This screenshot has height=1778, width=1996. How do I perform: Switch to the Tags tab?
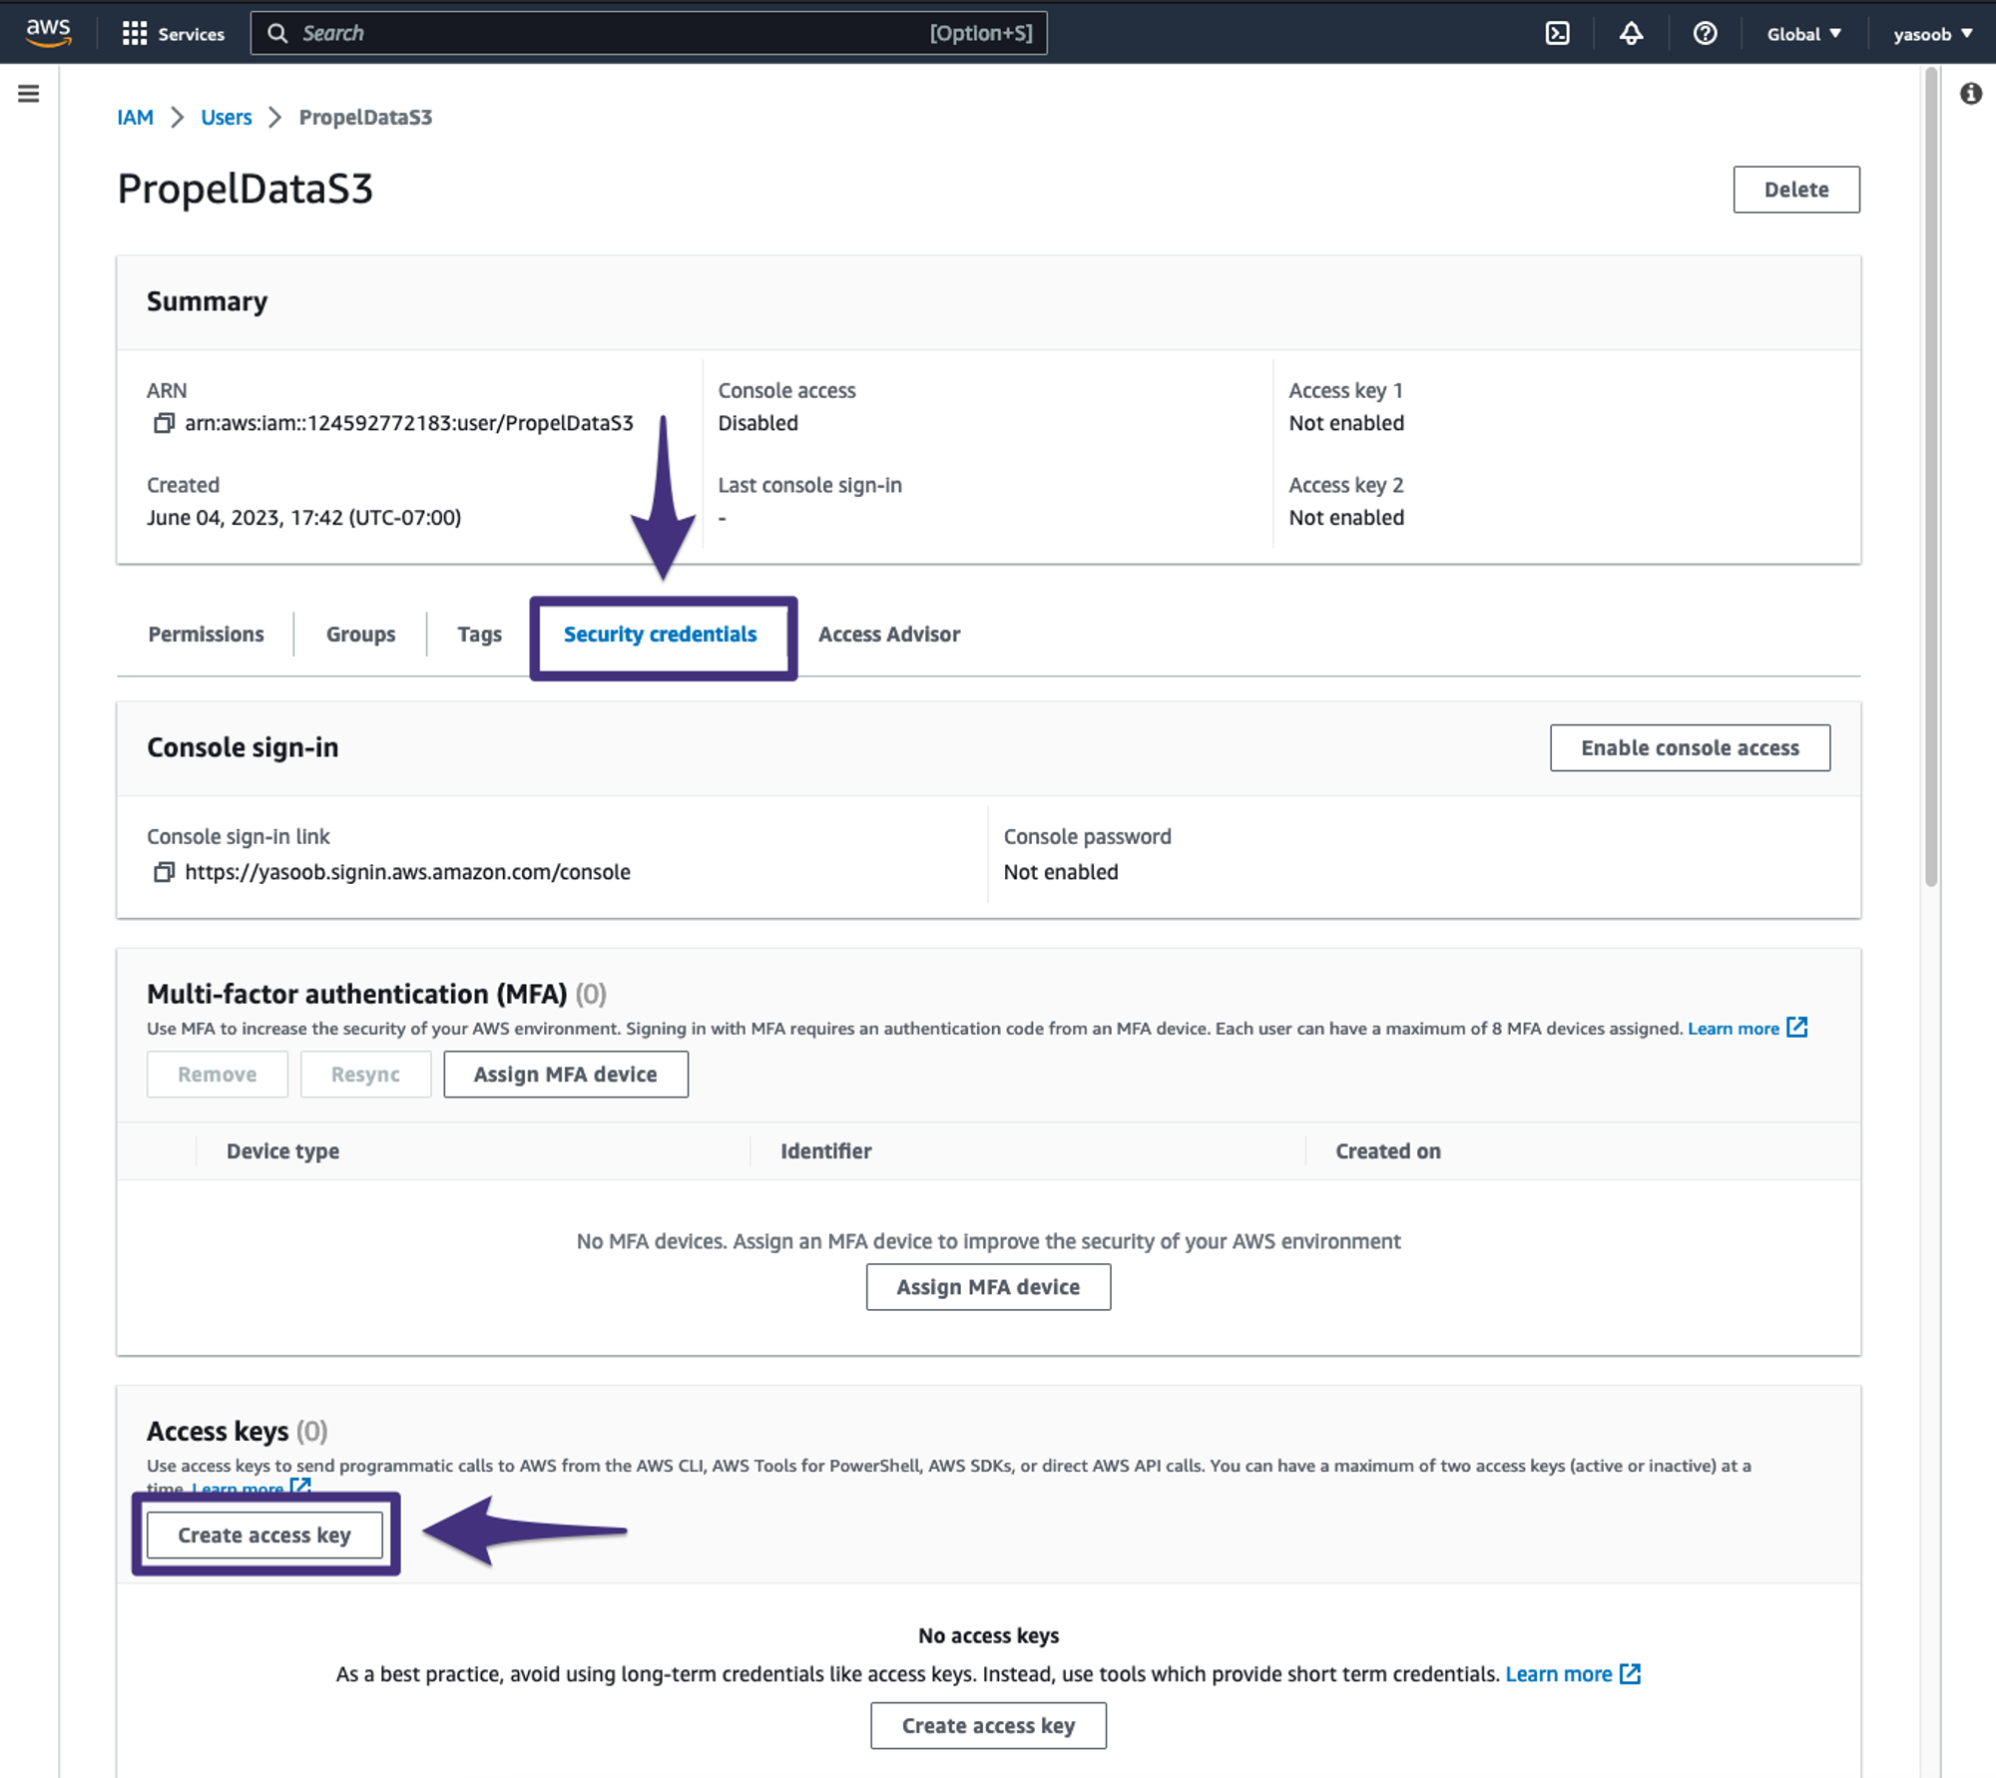pos(479,635)
